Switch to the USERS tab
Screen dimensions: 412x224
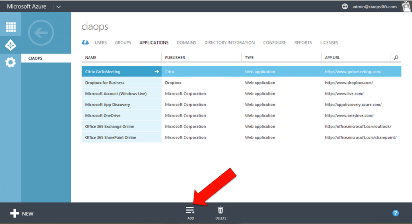[x=101, y=42]
